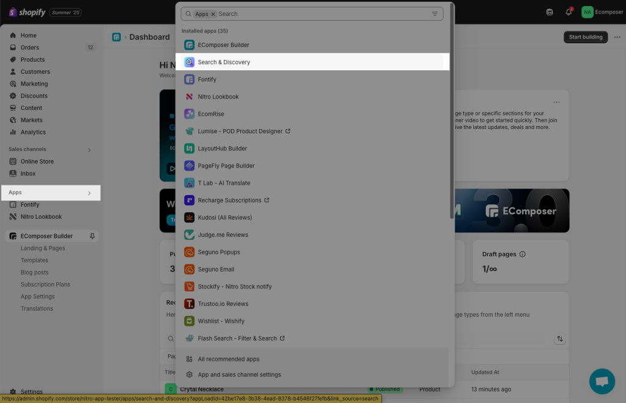
Task: Click the Judge.me Reviews icon
Action: click(190, 234)
